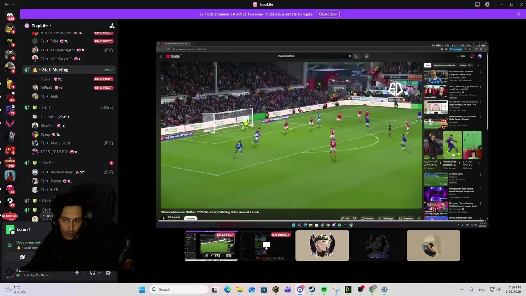The height and width of the screenshot is (296, 526).
Task: Select the football stream thumbnail tile
Action: click(x=211, y=245)
